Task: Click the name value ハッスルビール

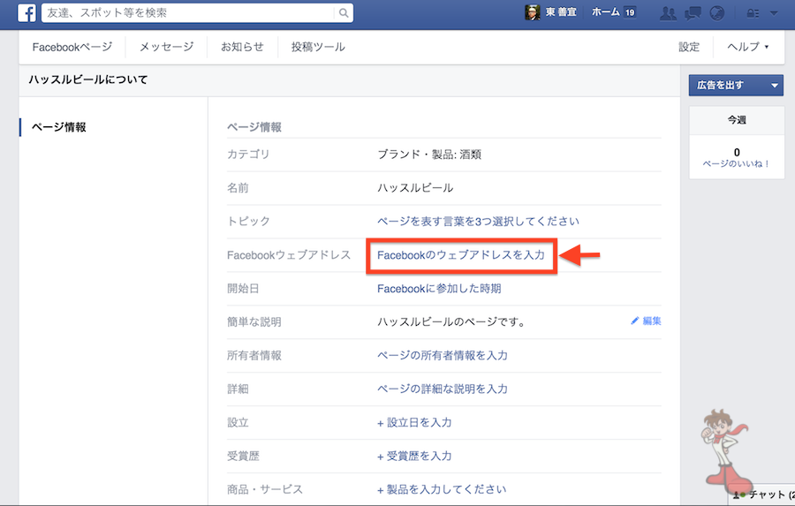Action: [415, 188]
